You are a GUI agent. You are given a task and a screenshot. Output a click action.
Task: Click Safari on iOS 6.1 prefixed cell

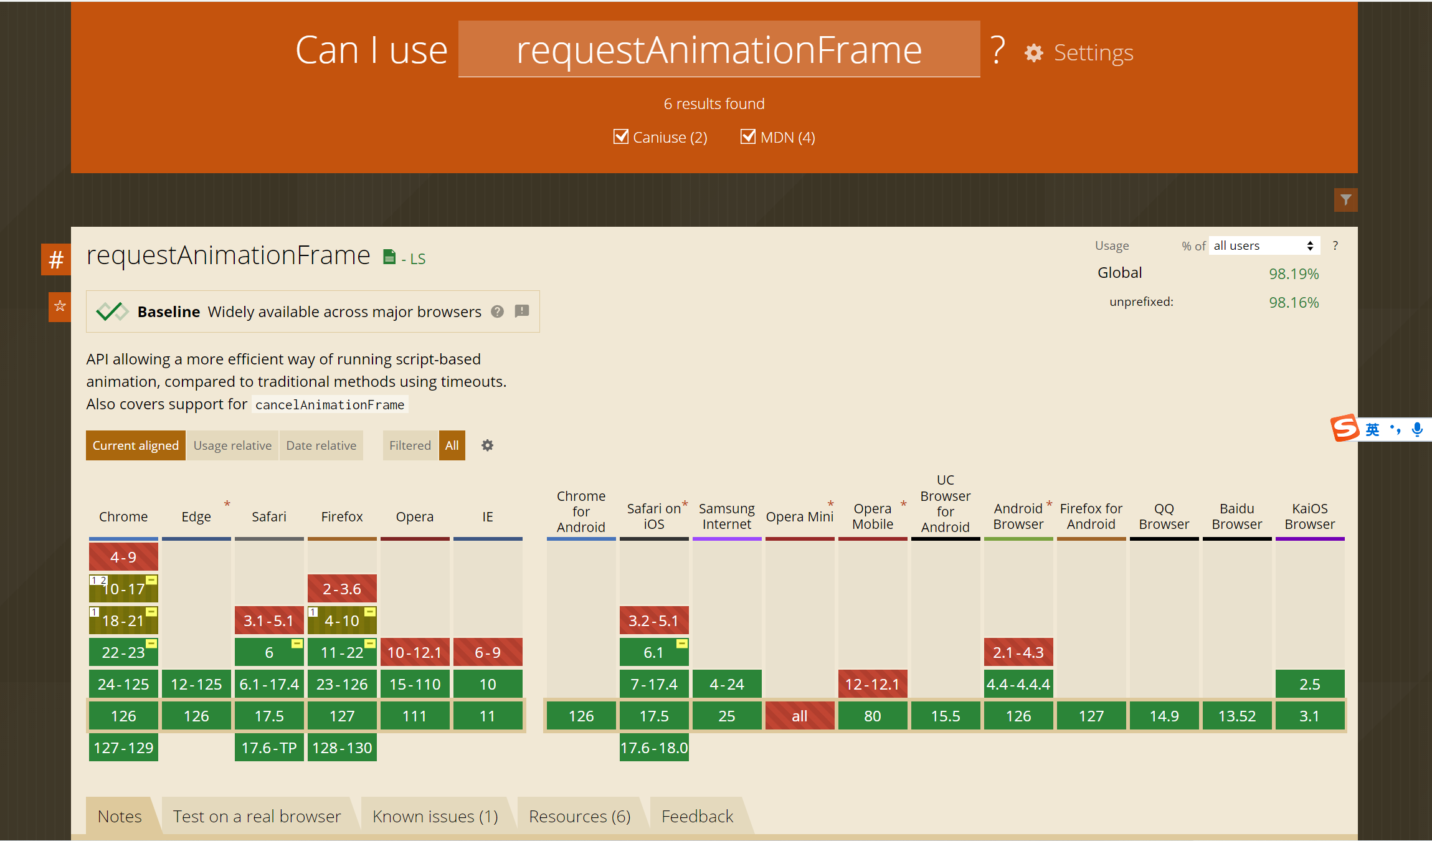tap(654, 652)
